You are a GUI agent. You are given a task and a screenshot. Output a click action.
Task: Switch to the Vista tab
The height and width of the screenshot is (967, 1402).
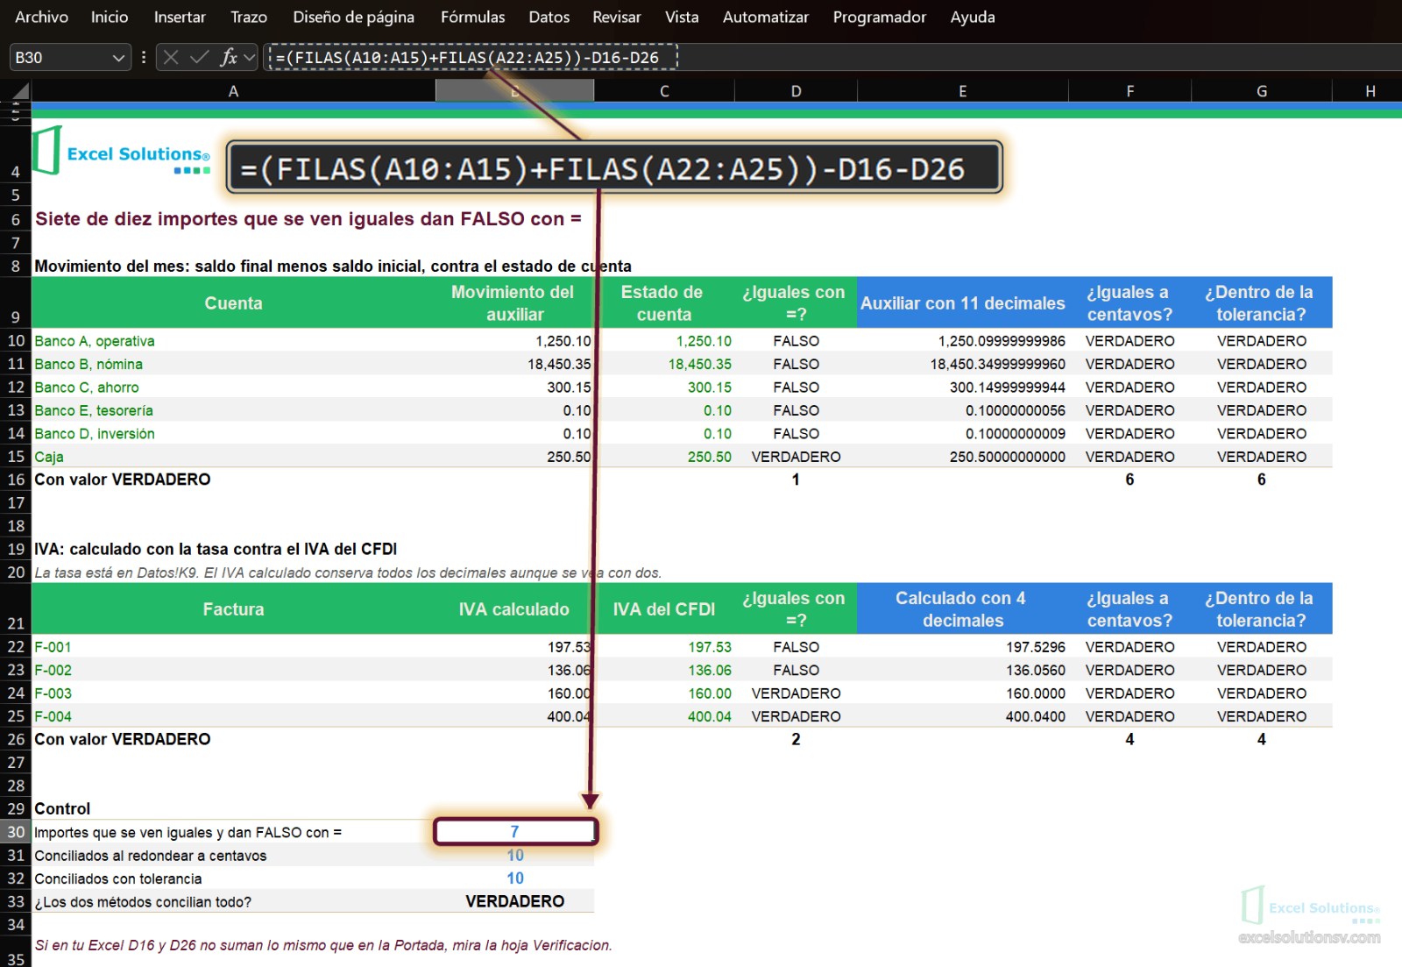[682, 18]
